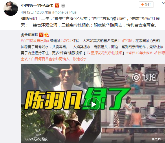Click the V verified badge next to 全明星探
Viewport: 165px width, 143px height.
point(41,35)
